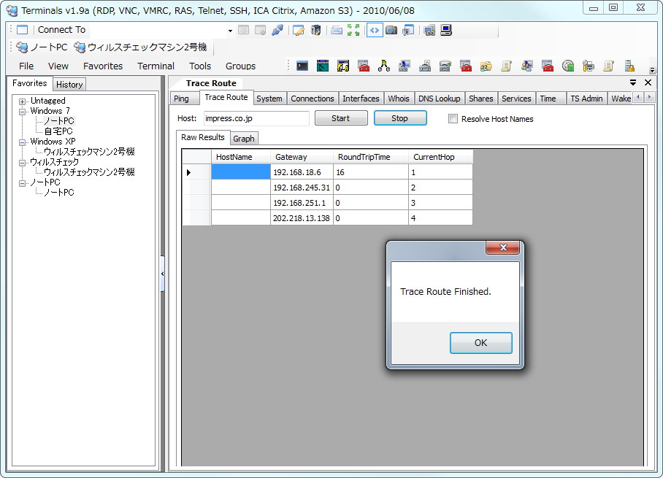This screenshot has height=478, width=663.
Task: Switch to the Shares tab
Action: coord(480,99)
